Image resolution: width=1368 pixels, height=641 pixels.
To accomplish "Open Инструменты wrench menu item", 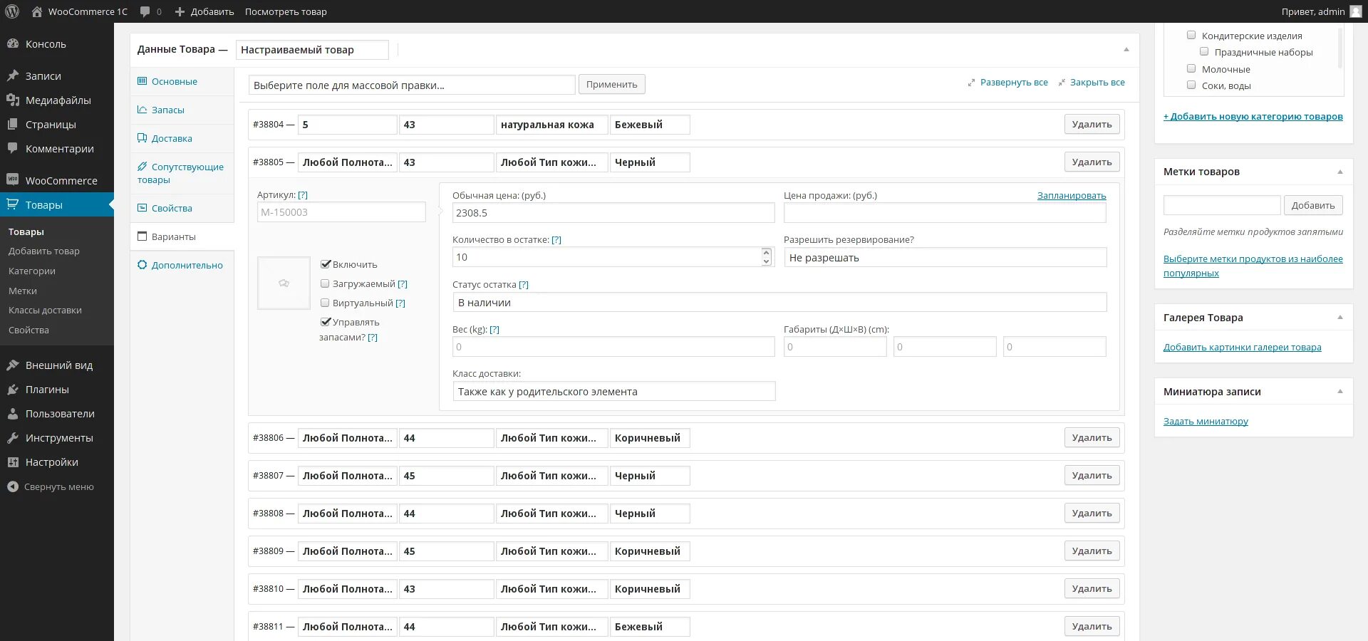I will [13, 438].
